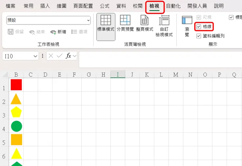Viewport: 242px width, 166px height.
Task: Expand the dropdown arrow next to fx
Action: (x=75, y=56)
